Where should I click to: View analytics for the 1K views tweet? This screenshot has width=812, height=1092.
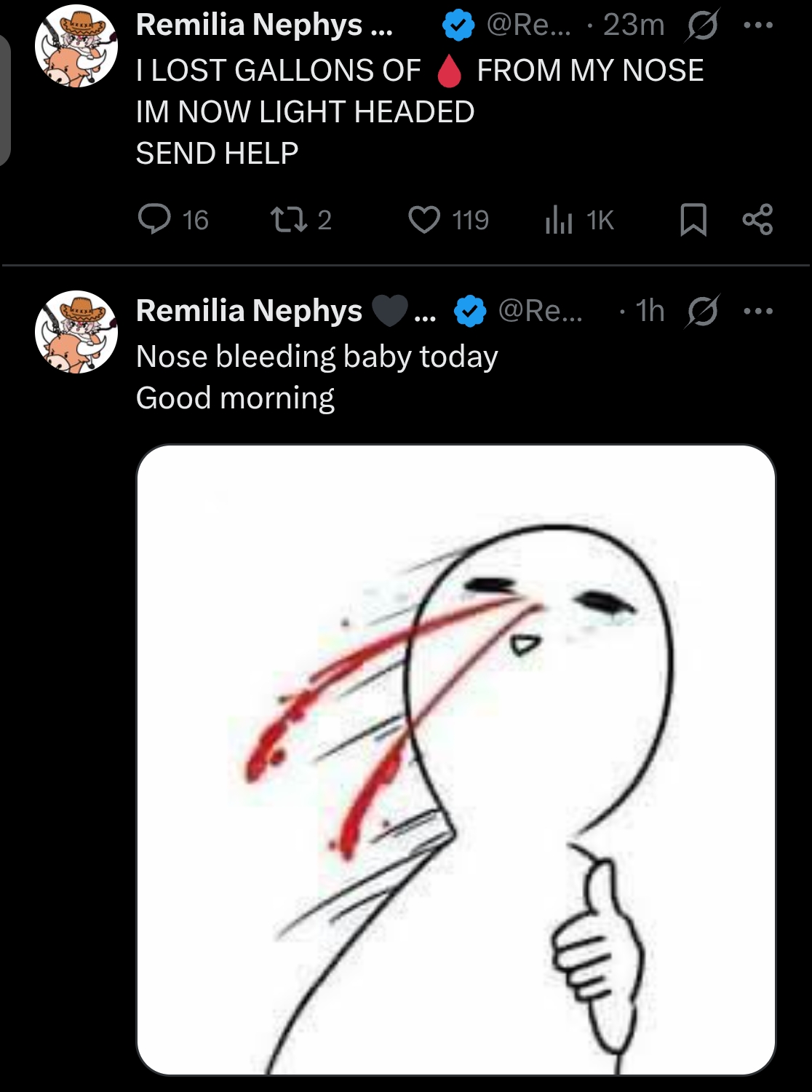[559, 219]
